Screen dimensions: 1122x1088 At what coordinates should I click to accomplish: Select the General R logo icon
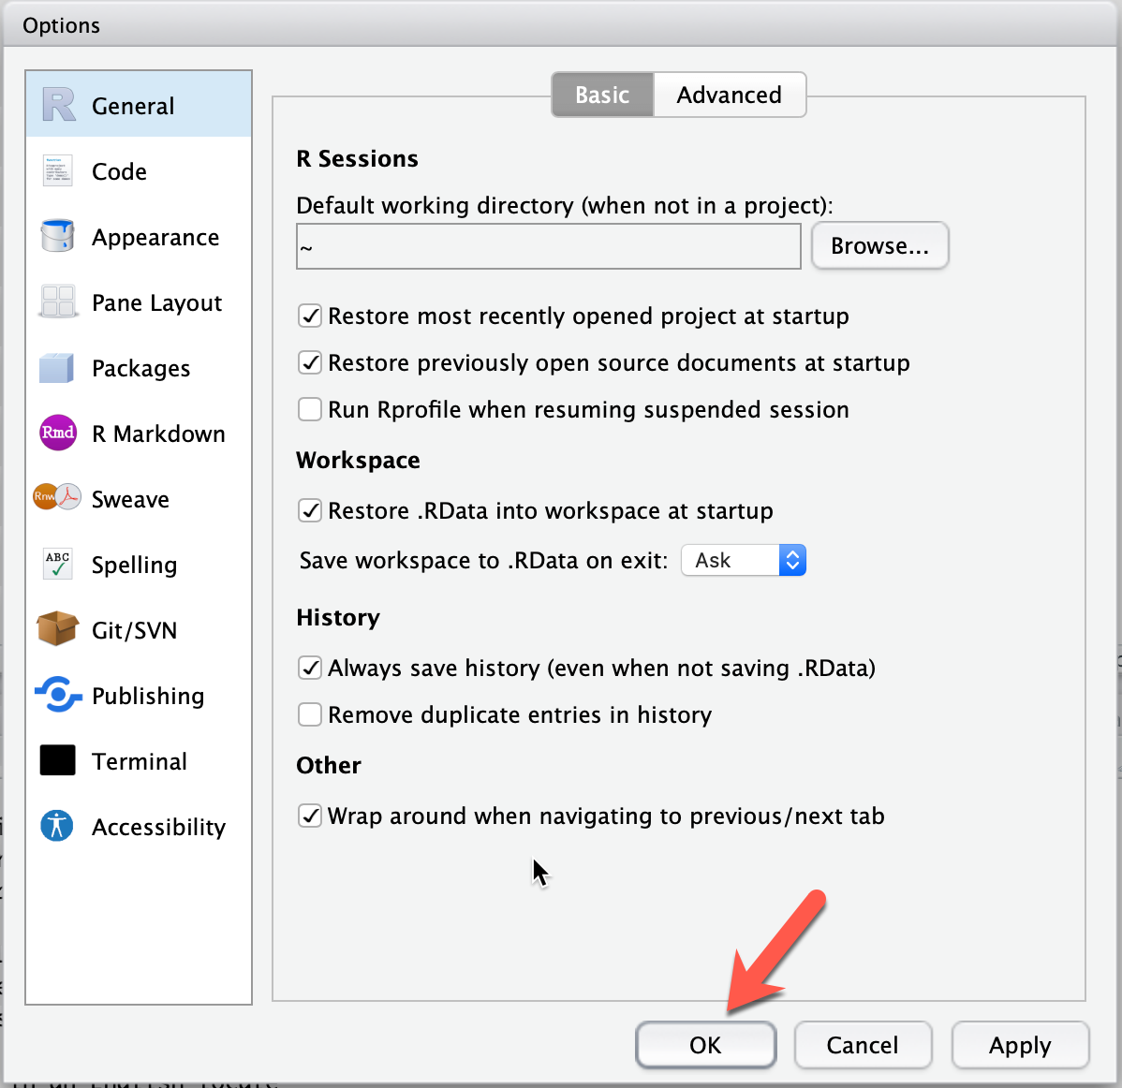[58, 105]
